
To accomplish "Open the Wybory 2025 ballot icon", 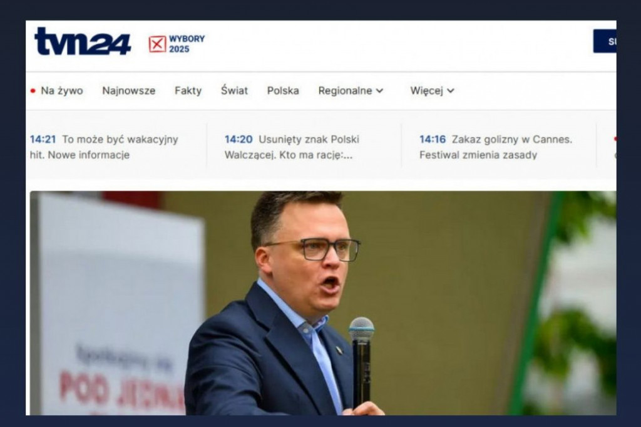I will click(157, 44).
